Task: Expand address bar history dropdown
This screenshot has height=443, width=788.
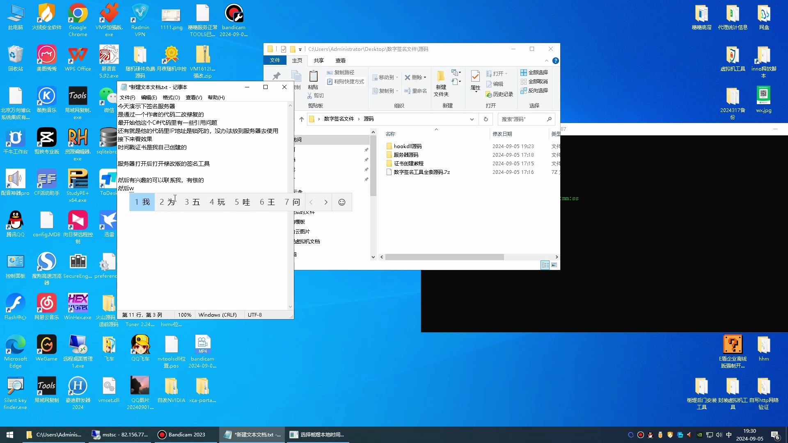Action: tap(472, 119)
